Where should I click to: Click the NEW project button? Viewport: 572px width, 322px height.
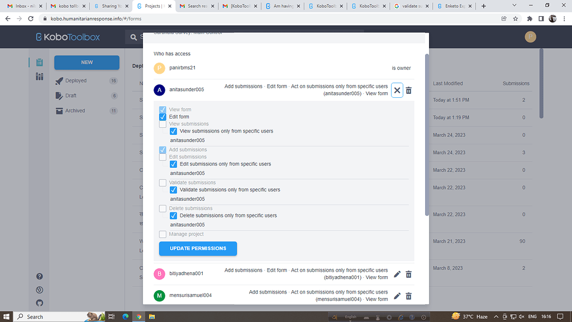tap(87, 62)
